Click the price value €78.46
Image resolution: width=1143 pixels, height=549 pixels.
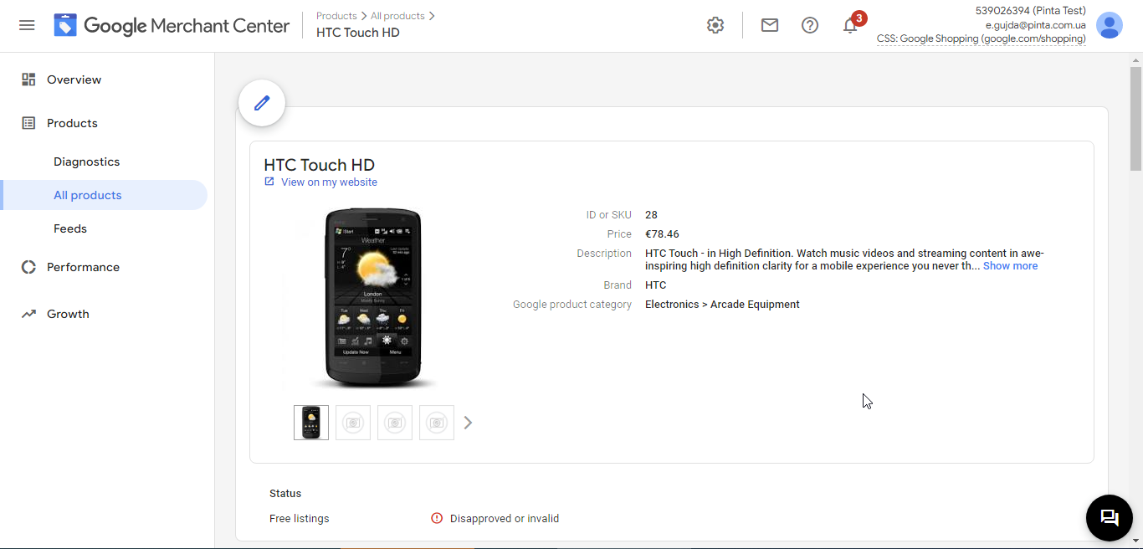[662, 234]
